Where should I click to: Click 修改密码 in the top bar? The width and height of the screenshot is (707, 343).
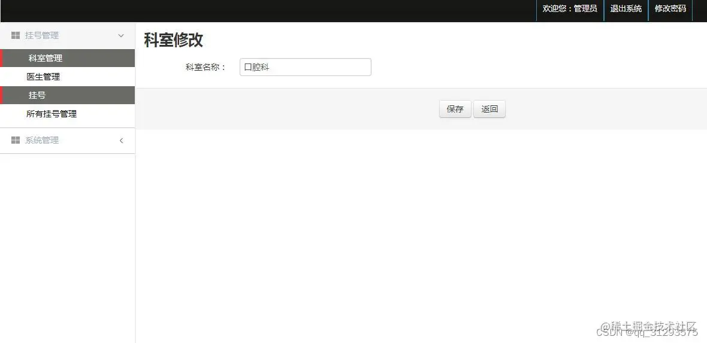point(670,8)
